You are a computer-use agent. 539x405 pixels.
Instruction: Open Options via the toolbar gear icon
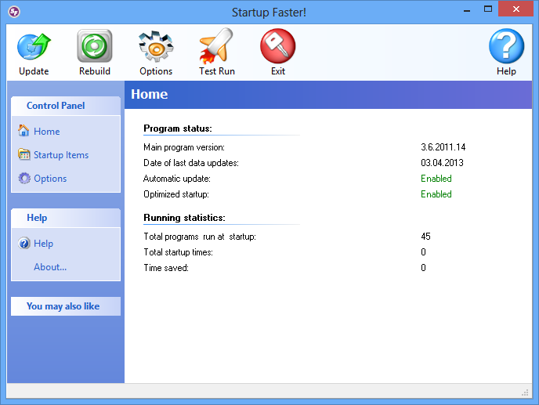(x=156, y=46)
